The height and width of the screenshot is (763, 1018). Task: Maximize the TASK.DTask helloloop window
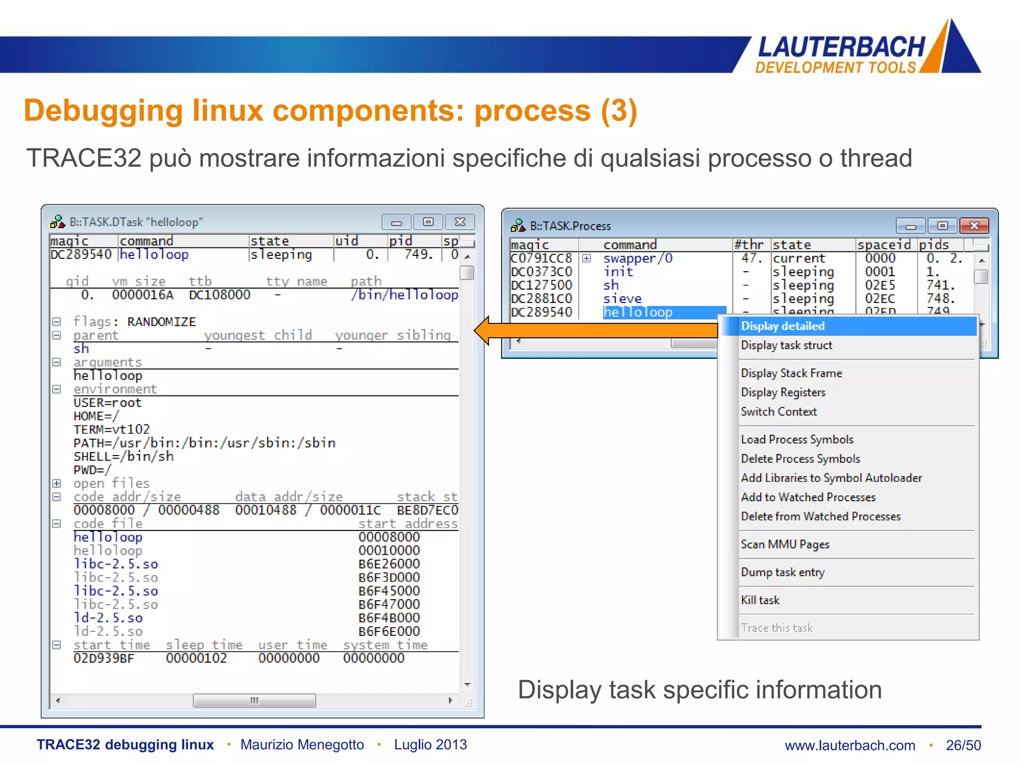coord(428,222)
